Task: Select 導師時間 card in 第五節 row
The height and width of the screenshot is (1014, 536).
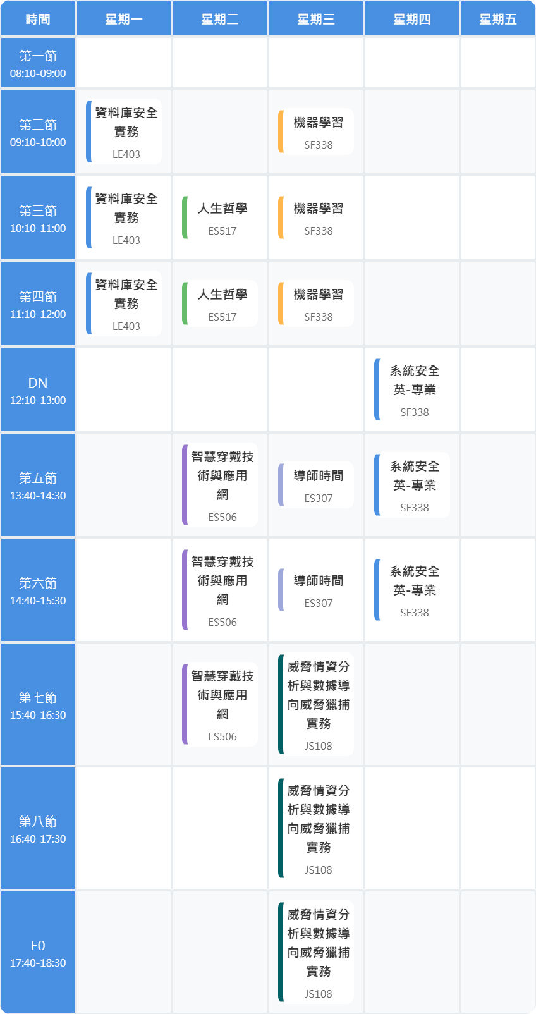Action: point(316,486)
